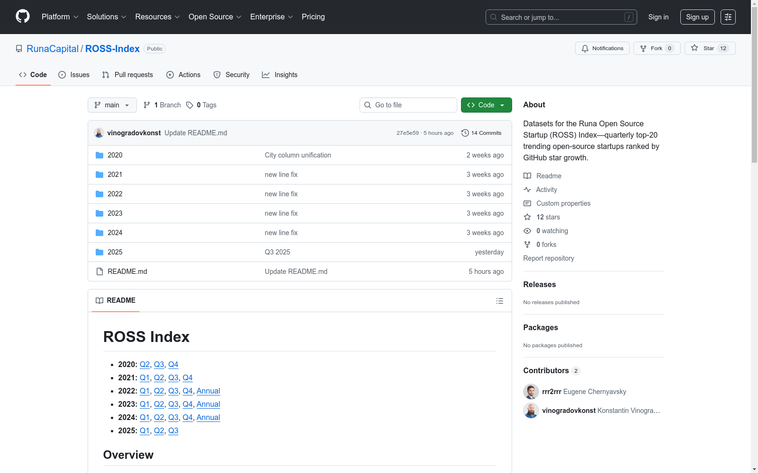Click the README tab heading

(x=116, y=300)
